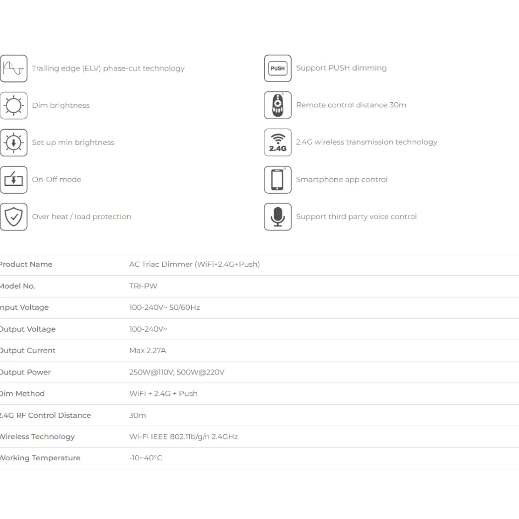Select the TRI-PW model number text
This screenshot has height=519, width=519.
143,286
